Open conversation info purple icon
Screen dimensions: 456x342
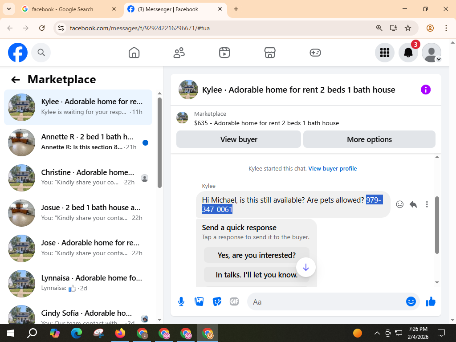click(x=425, y=90)
